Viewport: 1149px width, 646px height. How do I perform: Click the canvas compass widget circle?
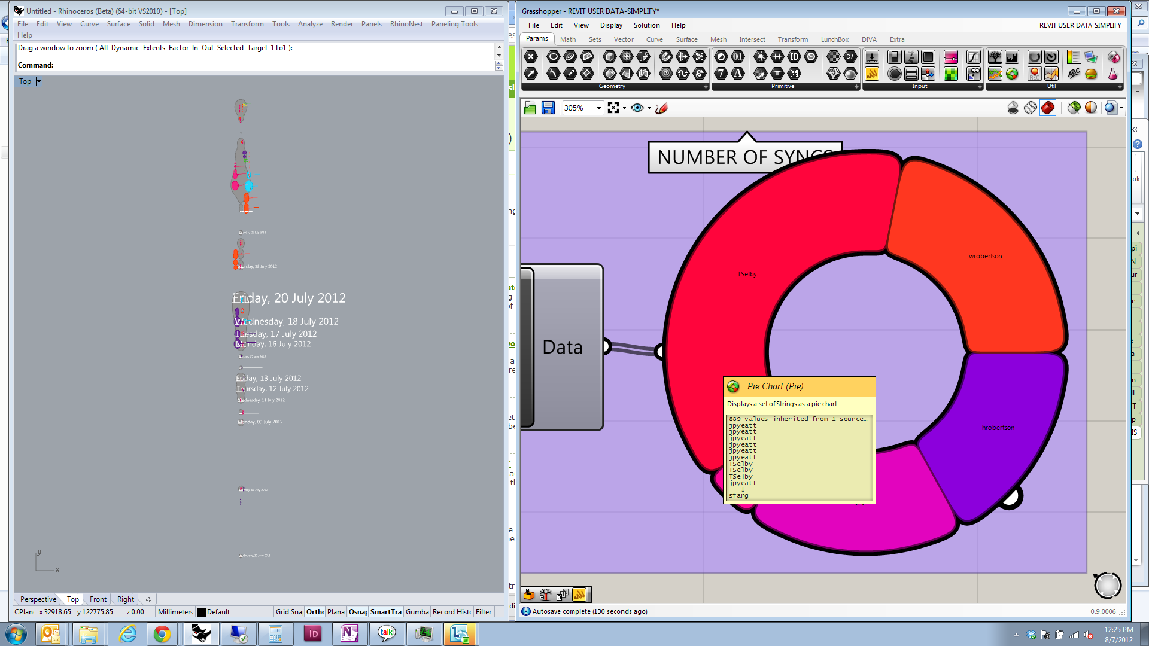(1107, 586)
